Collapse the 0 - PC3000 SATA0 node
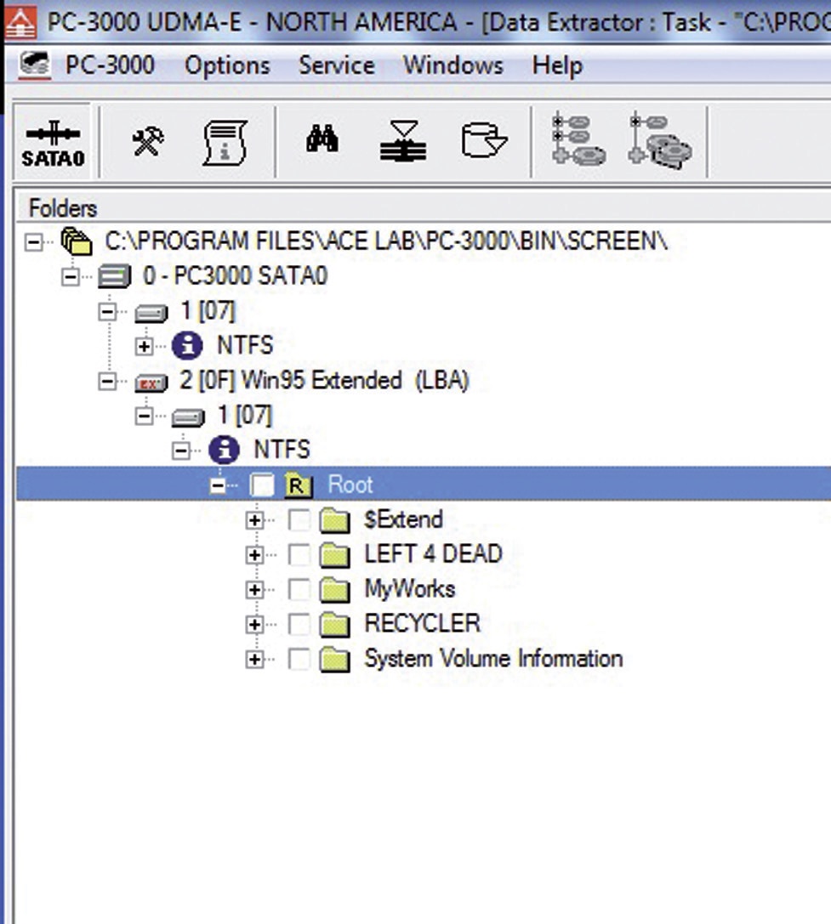 click(71, 276)
